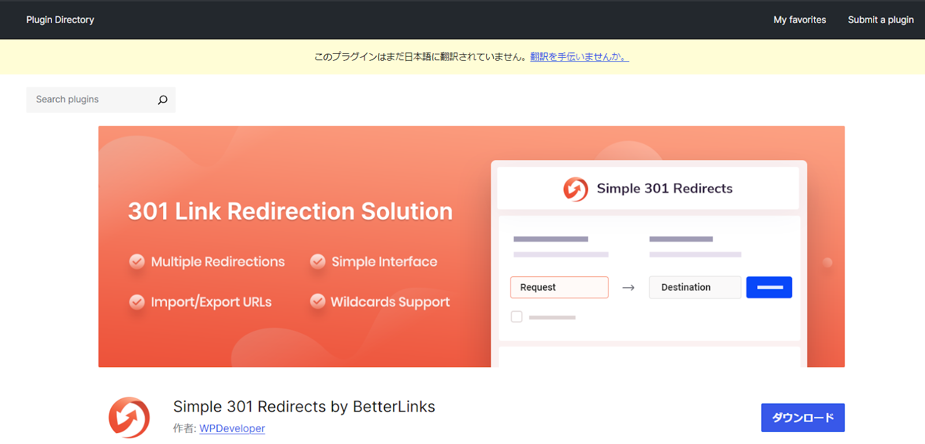This screenshot has width=925, height=444.
Task: Click the Multiple Redirections text
Action: pyautogui.click(x=218, y=262)
